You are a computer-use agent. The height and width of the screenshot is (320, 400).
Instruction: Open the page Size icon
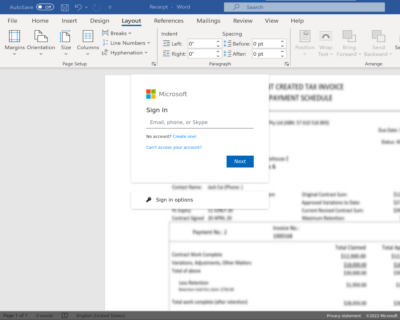(x=66, y=36)
